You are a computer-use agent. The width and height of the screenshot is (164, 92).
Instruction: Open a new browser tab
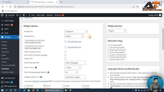coord(61,2)
